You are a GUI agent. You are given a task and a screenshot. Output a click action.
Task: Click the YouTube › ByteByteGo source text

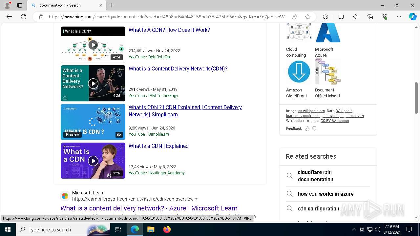pyautogui.click(x=149, y=57)
